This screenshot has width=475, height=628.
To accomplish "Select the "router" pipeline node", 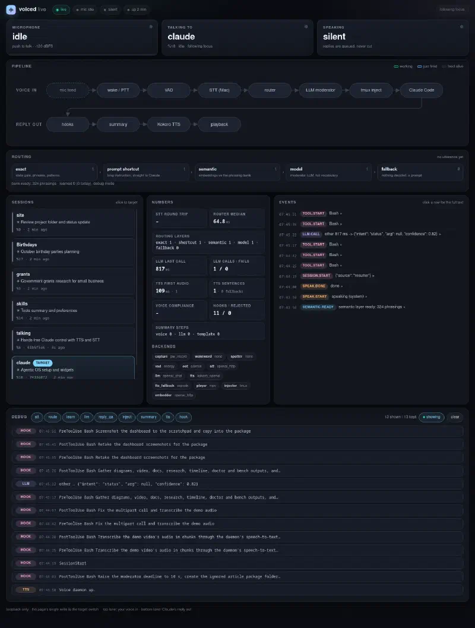I will [x=270, y=90].
